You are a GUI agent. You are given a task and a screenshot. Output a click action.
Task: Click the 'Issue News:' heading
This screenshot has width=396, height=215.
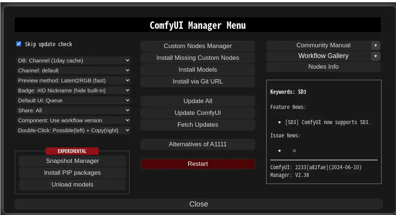coord(285,136)
